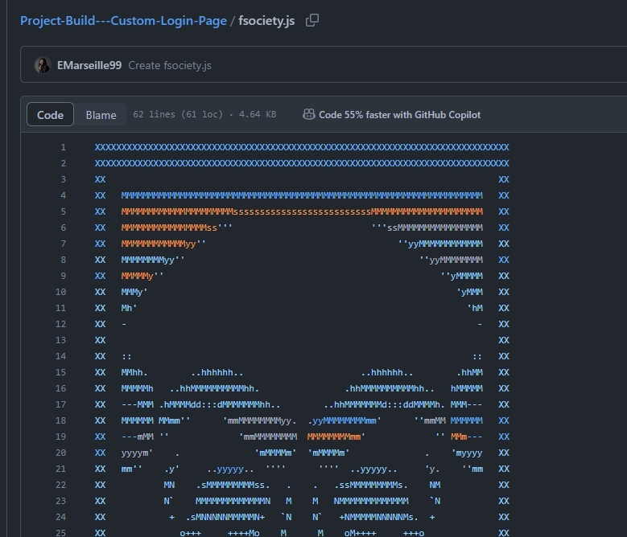Viewport: 627px width, 537px height.
Task: Select line number 6
Action: click(63, 228)
